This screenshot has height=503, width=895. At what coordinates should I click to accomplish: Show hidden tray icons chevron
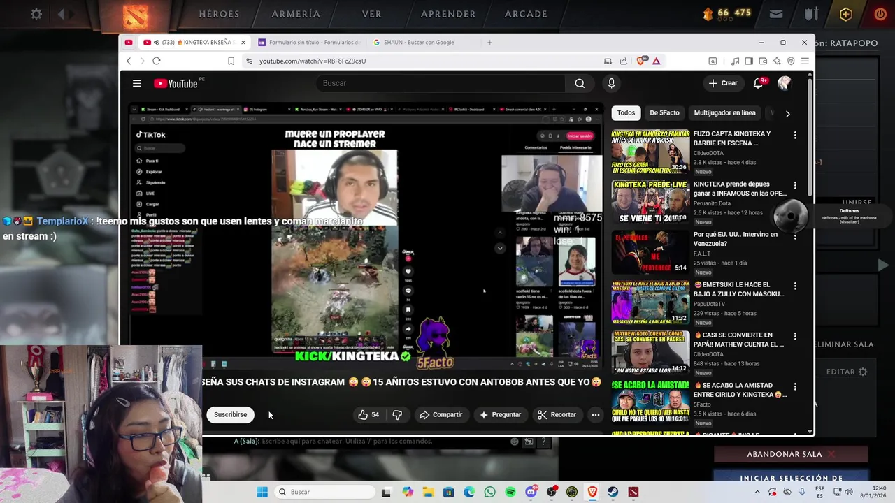coord(757,492)
